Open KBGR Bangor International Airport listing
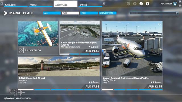182x102 pixels. (x=80, y=38)
